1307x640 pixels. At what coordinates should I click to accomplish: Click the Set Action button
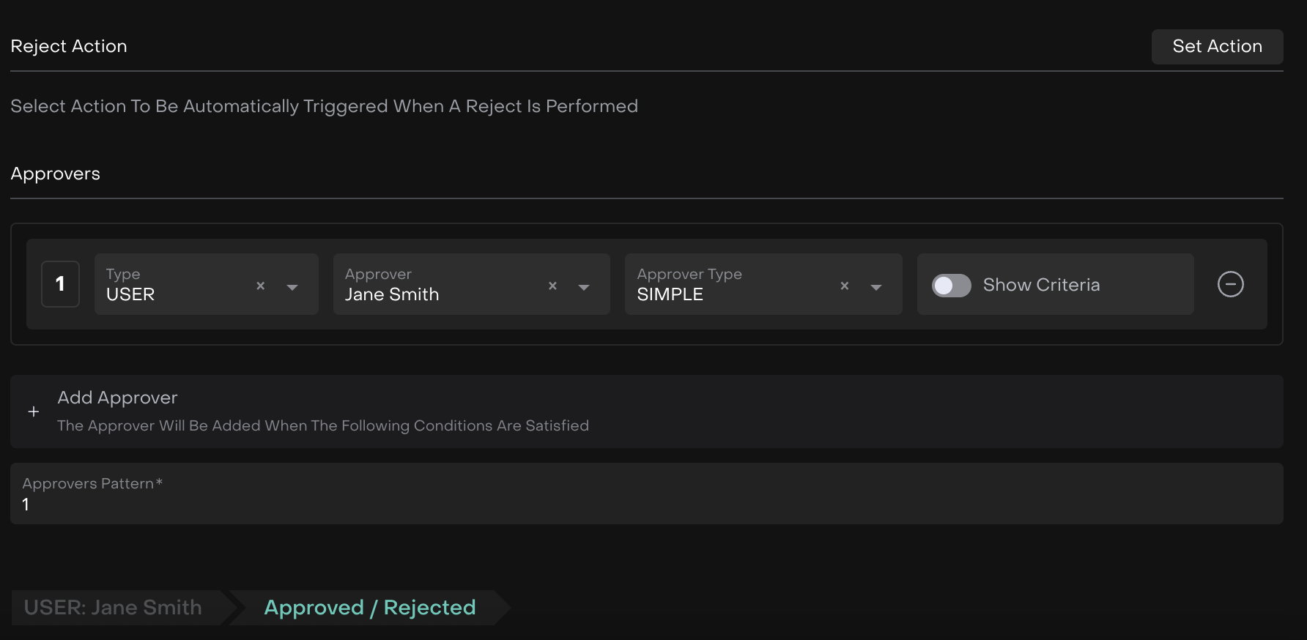(1217, 47)
